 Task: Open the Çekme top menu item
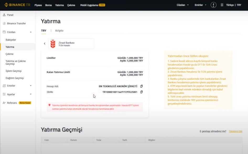click(71, 5)
